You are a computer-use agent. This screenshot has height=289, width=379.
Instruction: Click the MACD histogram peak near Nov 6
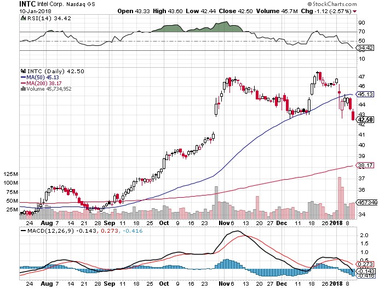tap(227, 264)
